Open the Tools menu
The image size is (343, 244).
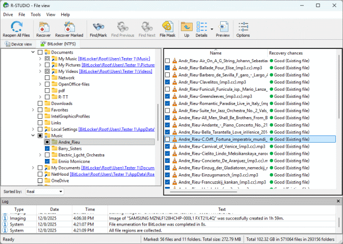(36, 14)
